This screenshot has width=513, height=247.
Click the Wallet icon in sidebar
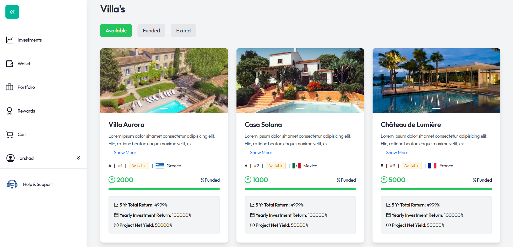tap(9, 64)
